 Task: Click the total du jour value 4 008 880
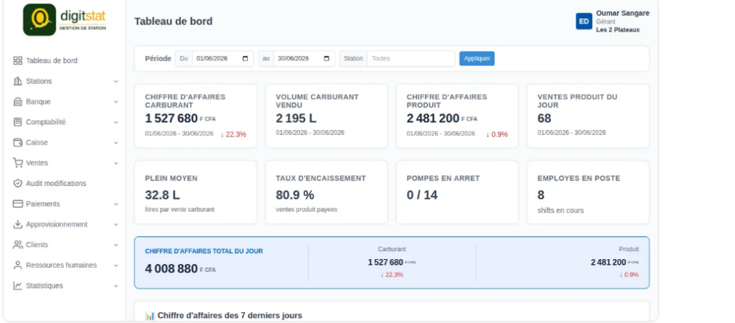coord(172,269)
